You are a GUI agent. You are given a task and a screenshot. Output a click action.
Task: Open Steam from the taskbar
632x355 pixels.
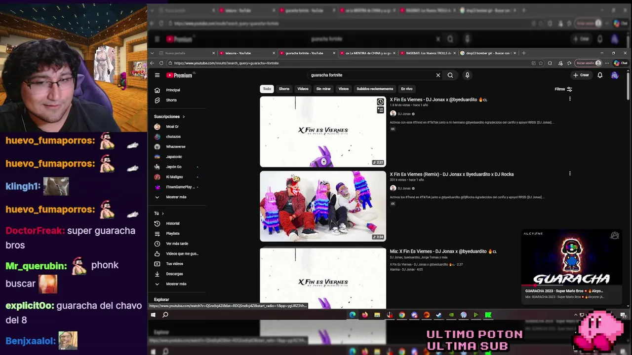tap(439, 315)
